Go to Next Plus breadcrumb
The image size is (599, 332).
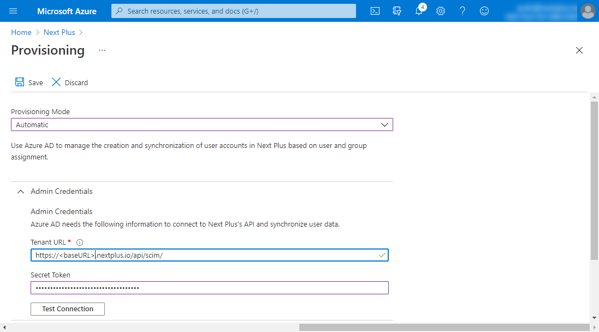59,32
